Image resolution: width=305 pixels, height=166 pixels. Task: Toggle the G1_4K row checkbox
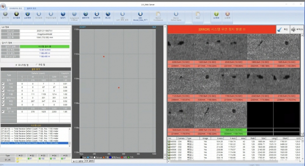pyautogui.click(x=3, y=112)
